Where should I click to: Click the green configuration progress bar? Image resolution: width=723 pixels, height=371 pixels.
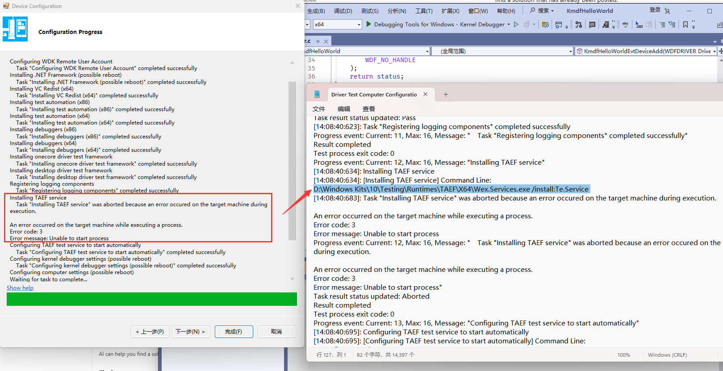click(152, 299)
